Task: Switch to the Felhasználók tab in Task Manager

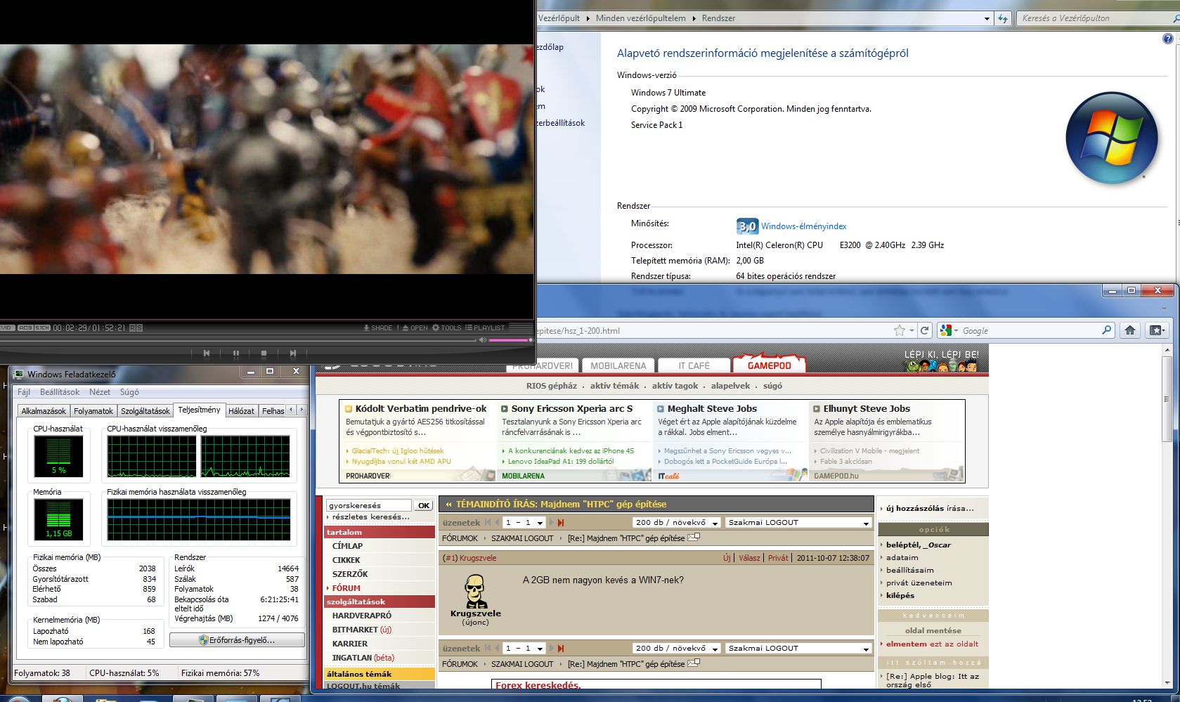Action: (273, 411)
